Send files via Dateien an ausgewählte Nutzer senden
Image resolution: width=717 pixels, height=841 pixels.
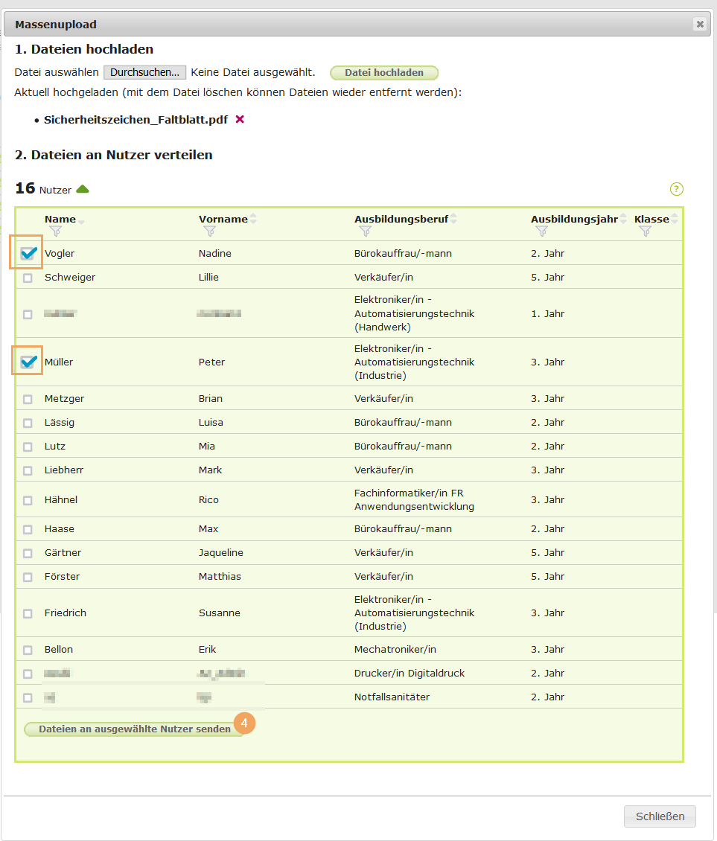coord(135,729)
